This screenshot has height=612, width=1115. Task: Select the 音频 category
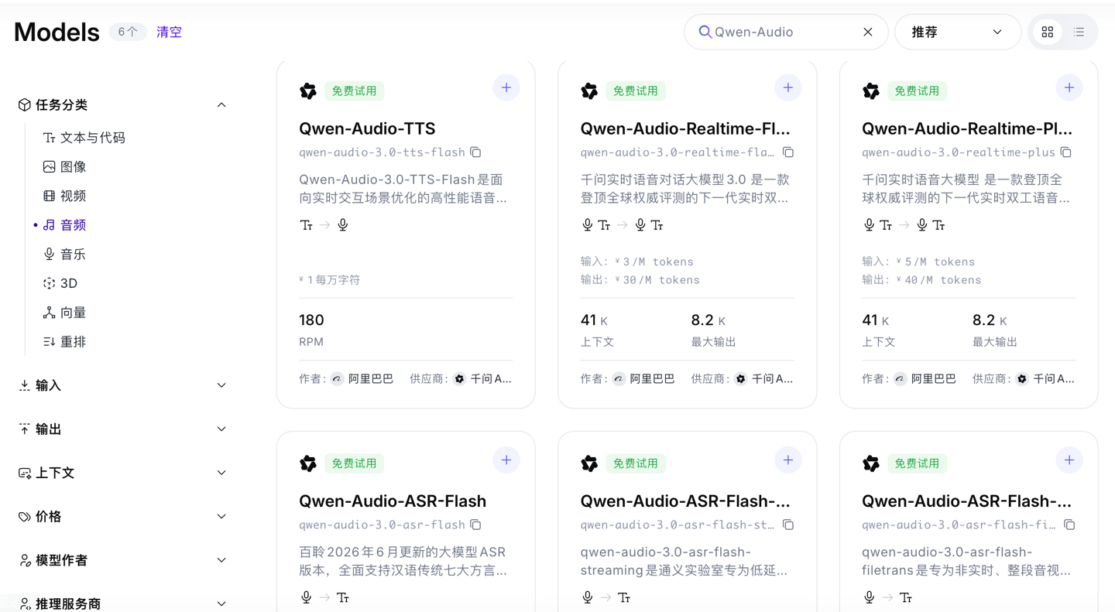coord(65,225)
